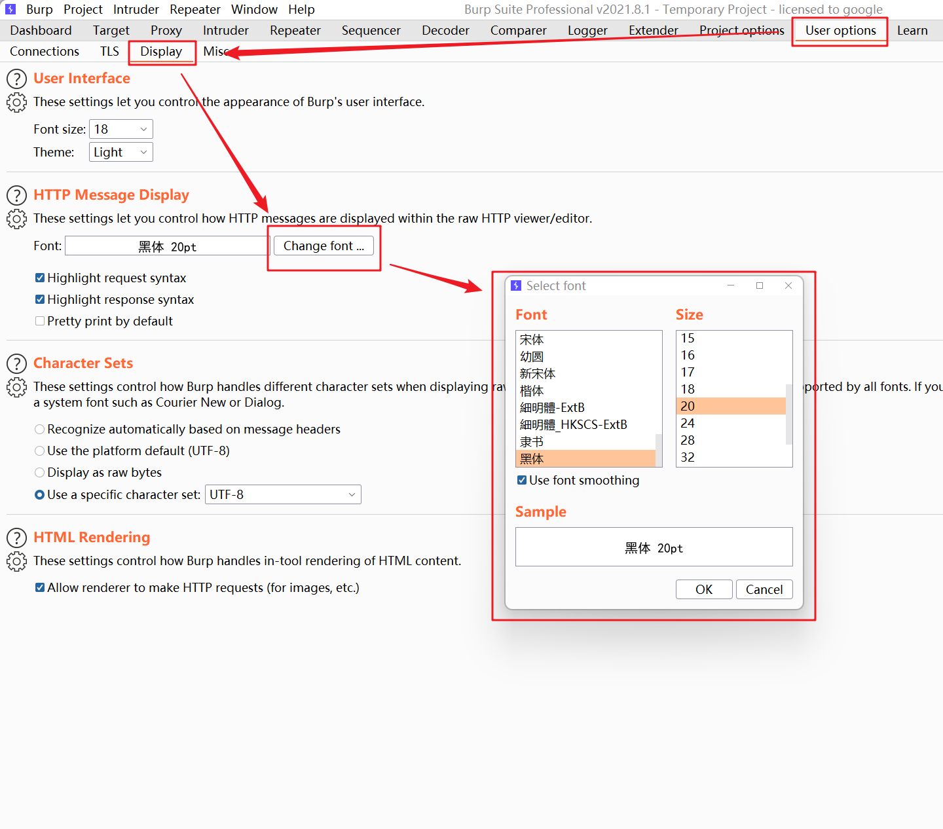Image resolution: width=943 pixels, height=829 pixels.
Task: Open the HTTP Message Display gear menu
Action: (16, 219)
